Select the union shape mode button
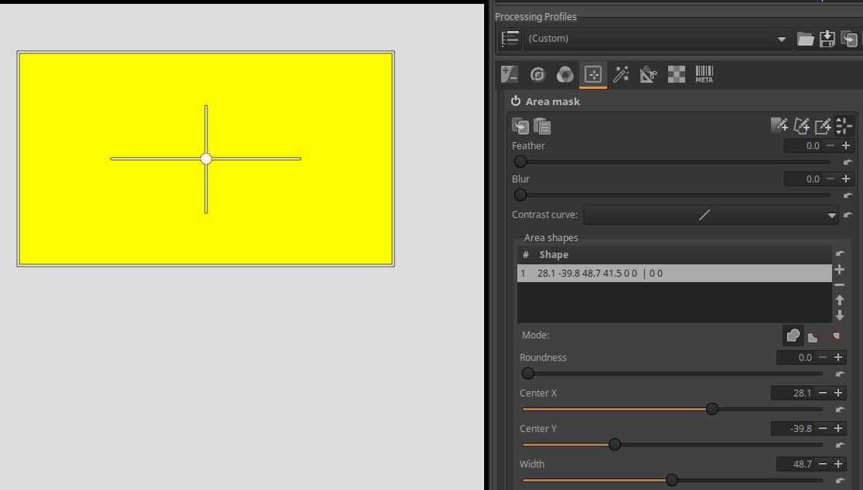Image resolution: width=863 pixels, height=490 pixels. tap(793, 335)
